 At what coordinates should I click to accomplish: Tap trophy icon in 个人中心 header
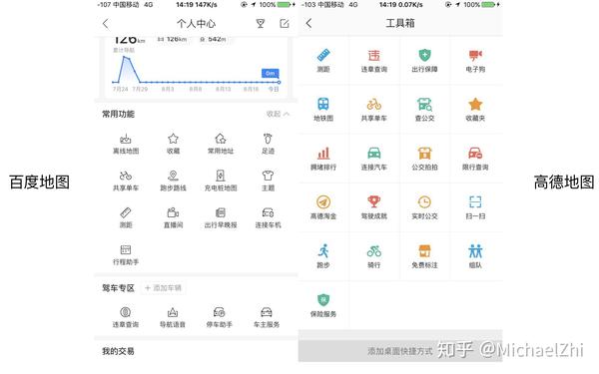click(x=261, y=24)
